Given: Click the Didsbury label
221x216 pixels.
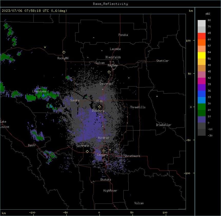Looking at the screenshot, I should 98,111.
